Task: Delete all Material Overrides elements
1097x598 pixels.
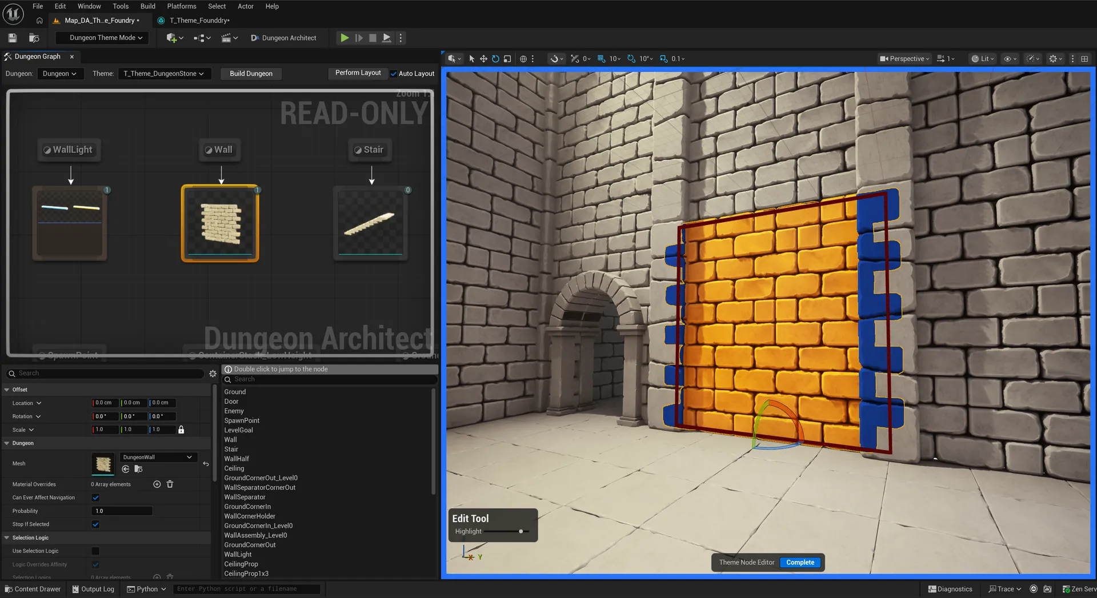Action: (x=170, y=484)
